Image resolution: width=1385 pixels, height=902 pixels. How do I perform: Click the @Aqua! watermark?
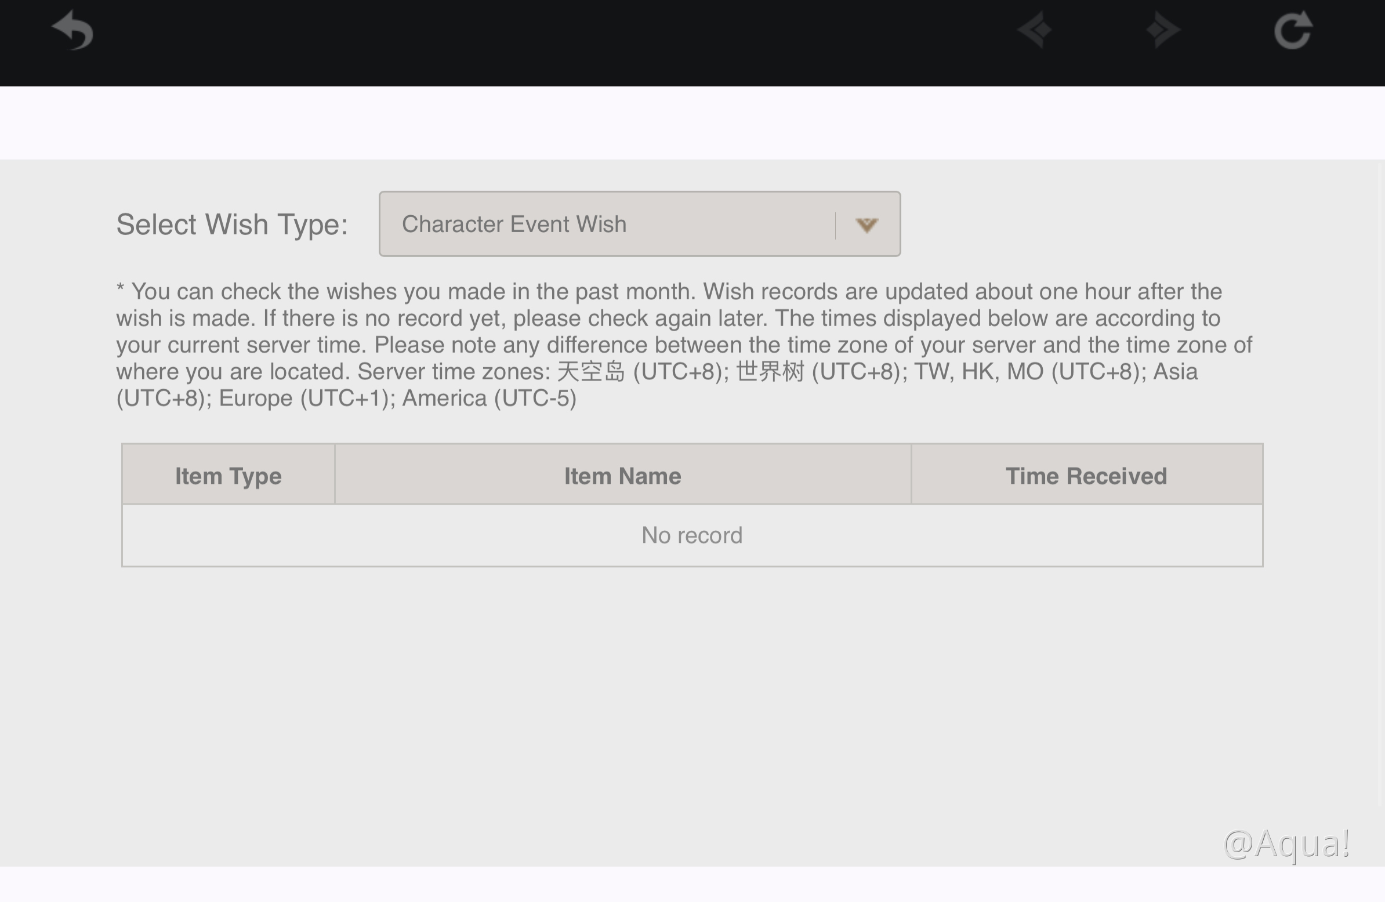pos(1286,843)
